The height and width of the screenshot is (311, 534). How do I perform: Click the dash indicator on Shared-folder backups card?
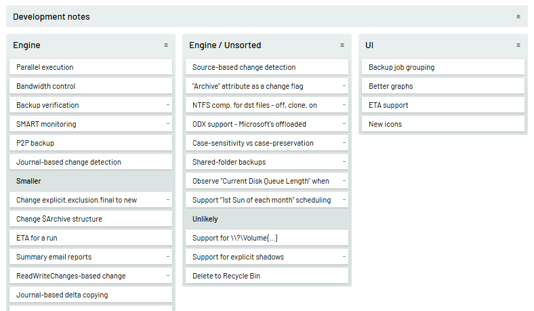tap(344, 162)
